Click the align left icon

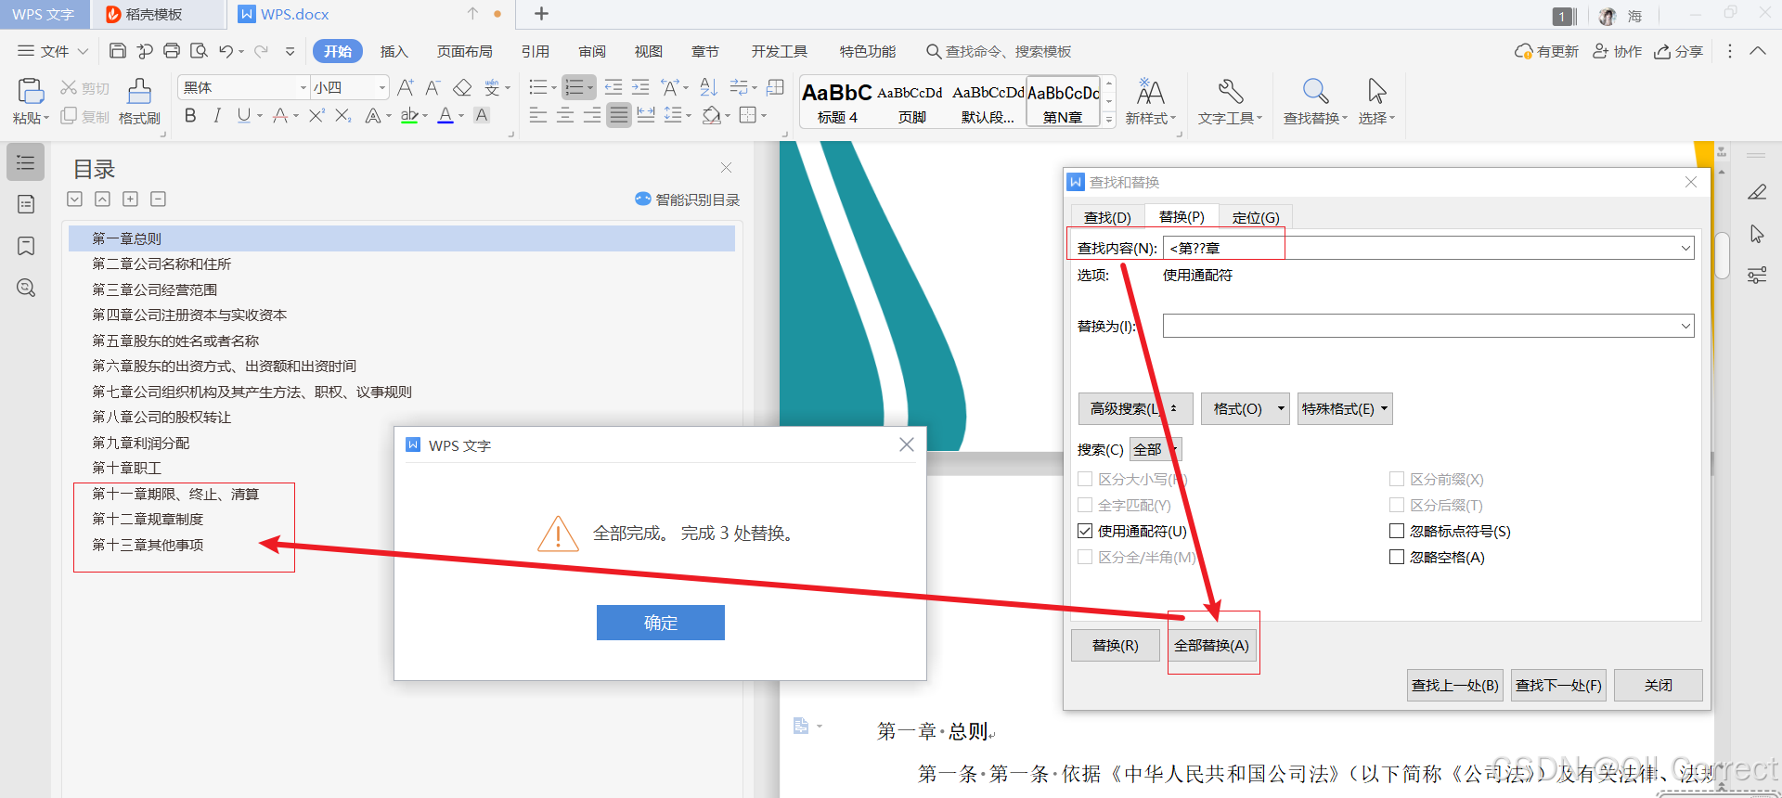click(538, 115)
